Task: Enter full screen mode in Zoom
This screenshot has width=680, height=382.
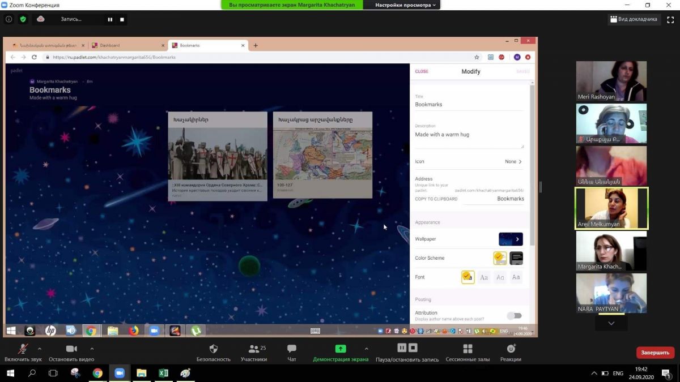Action: click(x=670, y=19)
